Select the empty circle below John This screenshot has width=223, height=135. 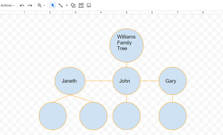pos(127,116)
